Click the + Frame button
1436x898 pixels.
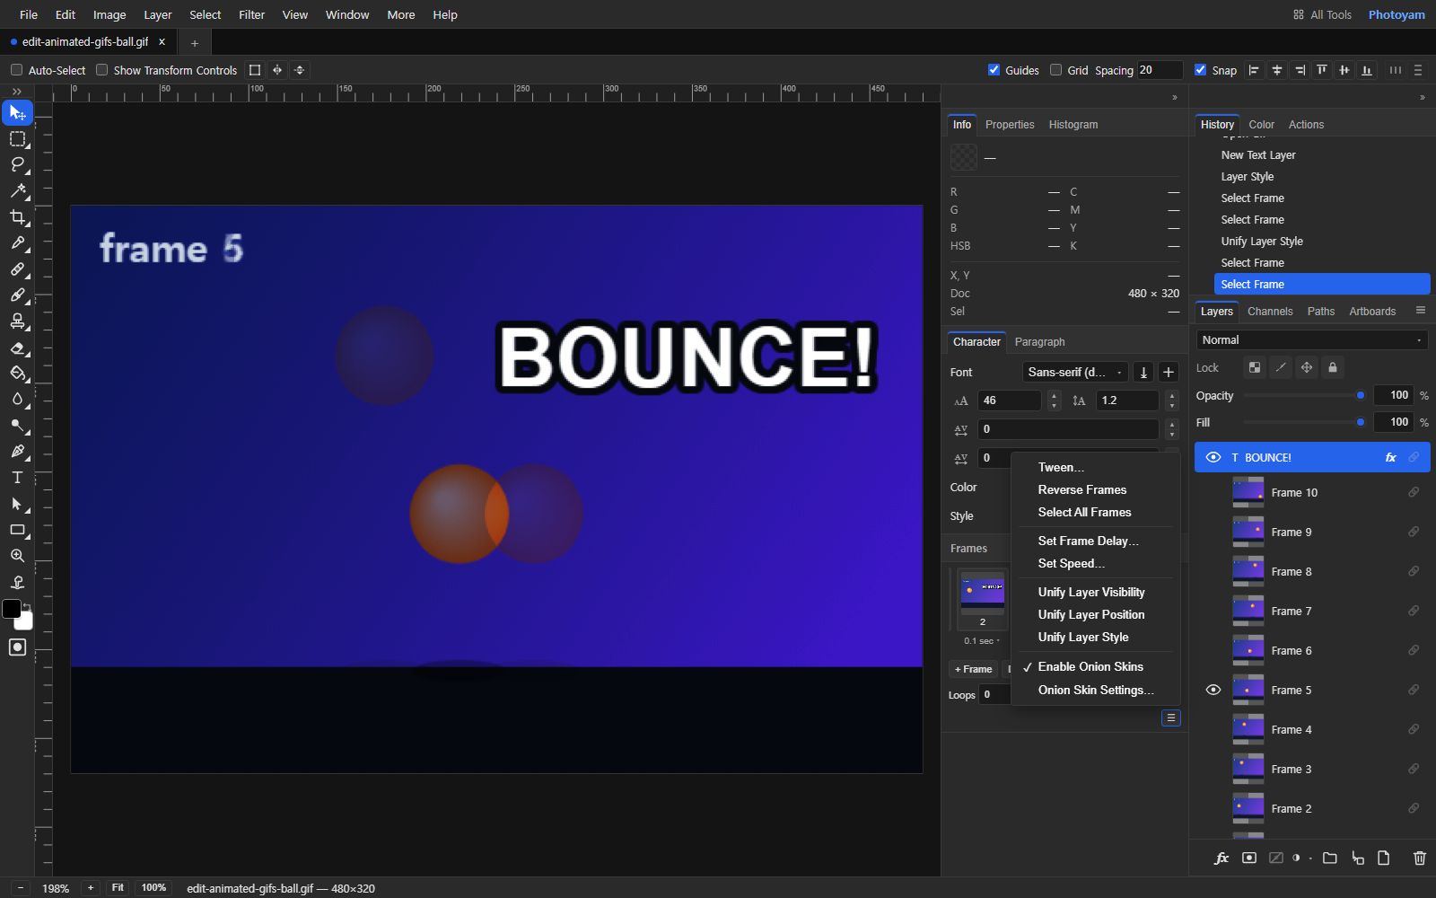pyautogui.click(x=973, y=669)
